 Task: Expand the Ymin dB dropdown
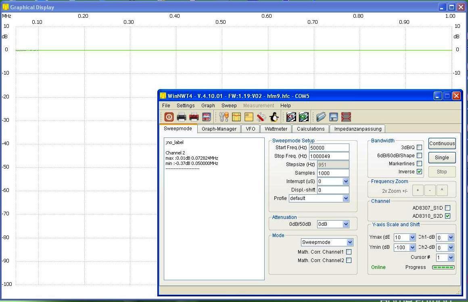[x=412, y=248]
